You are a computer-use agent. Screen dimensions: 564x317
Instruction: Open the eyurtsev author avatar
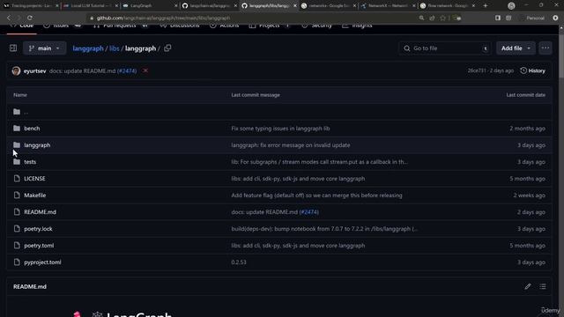tap(16, 70)
